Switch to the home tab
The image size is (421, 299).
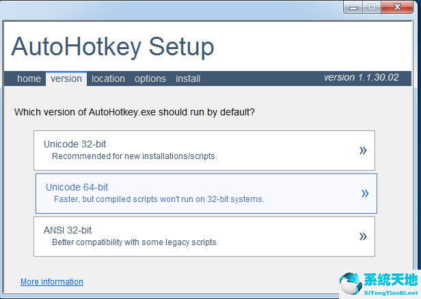[29, 79]
